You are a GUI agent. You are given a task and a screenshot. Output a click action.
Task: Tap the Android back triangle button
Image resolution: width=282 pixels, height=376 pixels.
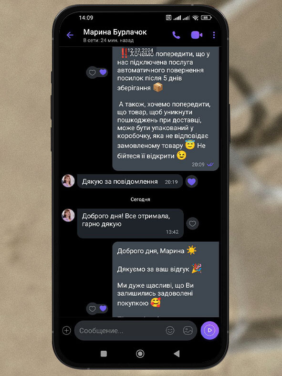pos(177,354)
